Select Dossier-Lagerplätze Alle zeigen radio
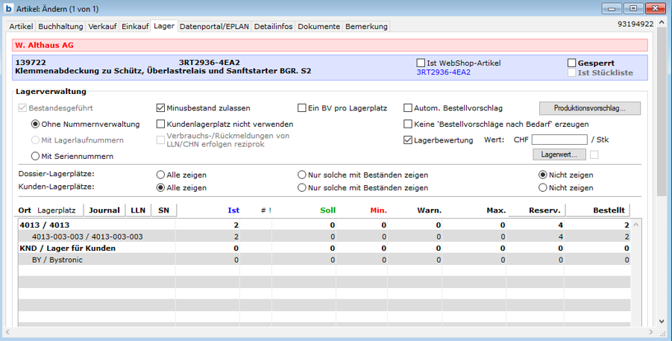The height and width of the screenshot is (341, 672). coord(160,175)
